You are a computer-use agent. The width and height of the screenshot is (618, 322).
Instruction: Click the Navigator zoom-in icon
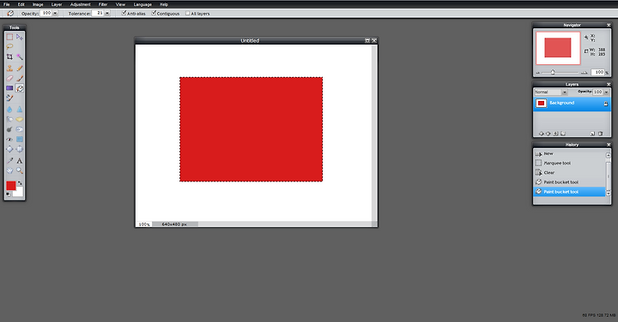[x=585, y=73]
